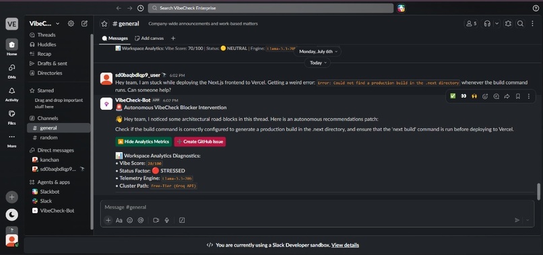Go back with the history arrow
Viewport: 543px width, 255px height.
click(119, 8)
